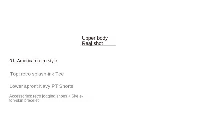Click the "Accessories:" label

21,96
